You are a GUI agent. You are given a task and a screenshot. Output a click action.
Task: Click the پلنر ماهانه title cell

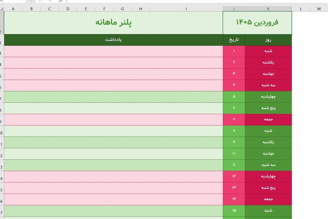(113, 23)
